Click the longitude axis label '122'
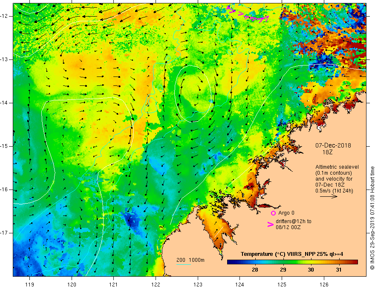This screenshot has height=289, width=375. pyautogui.click(x=156, y=284)
